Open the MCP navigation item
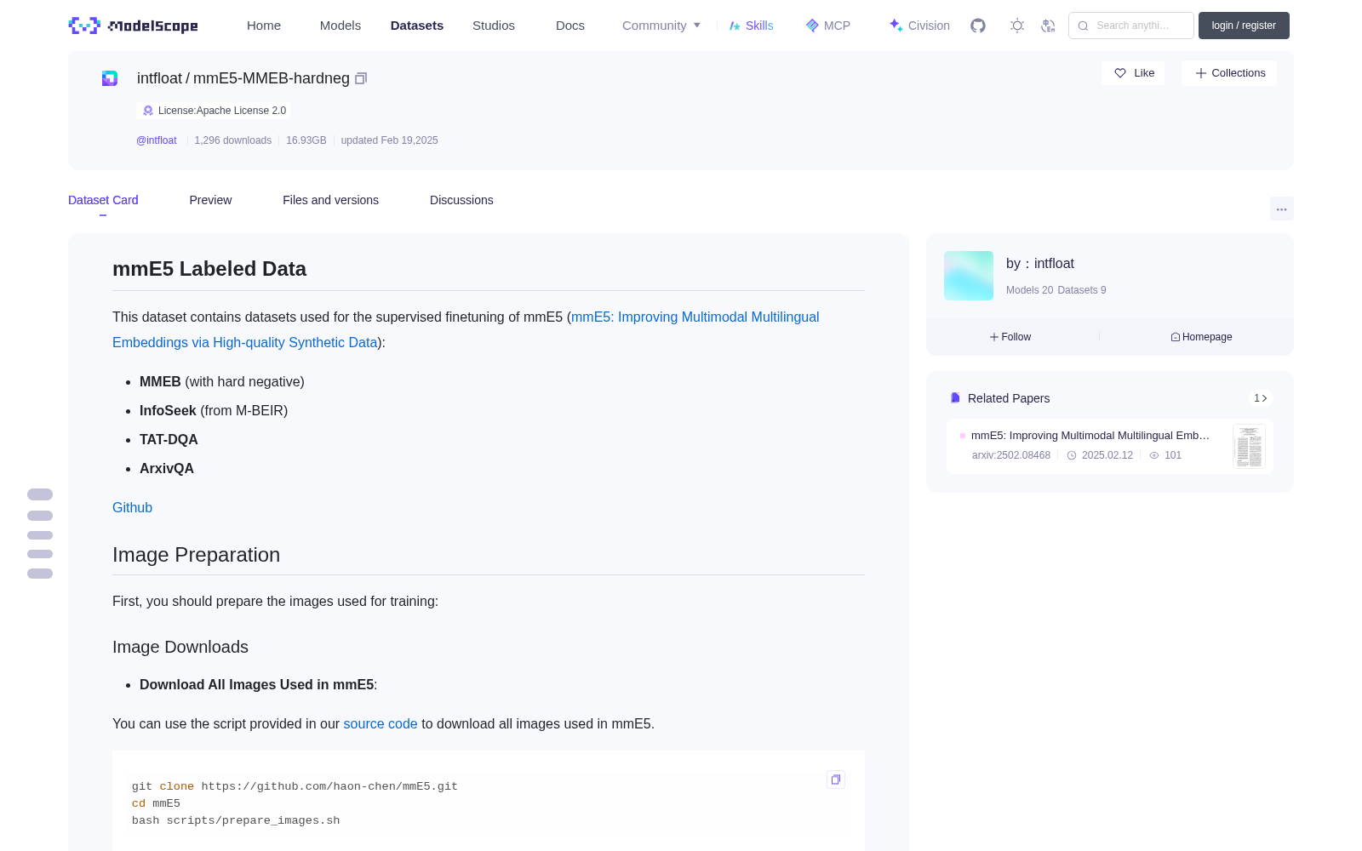The image size is (1362, 851). [828, 26]
